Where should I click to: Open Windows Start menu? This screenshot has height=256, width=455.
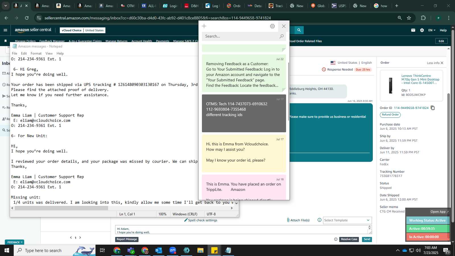click(7, 250)
